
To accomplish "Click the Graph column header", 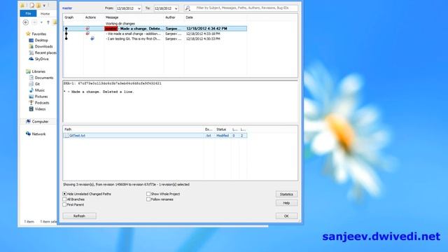I will (69, 17).
